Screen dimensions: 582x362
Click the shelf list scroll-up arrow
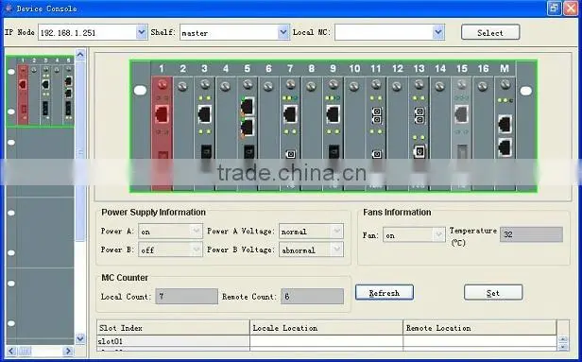(x=80, y=55)
